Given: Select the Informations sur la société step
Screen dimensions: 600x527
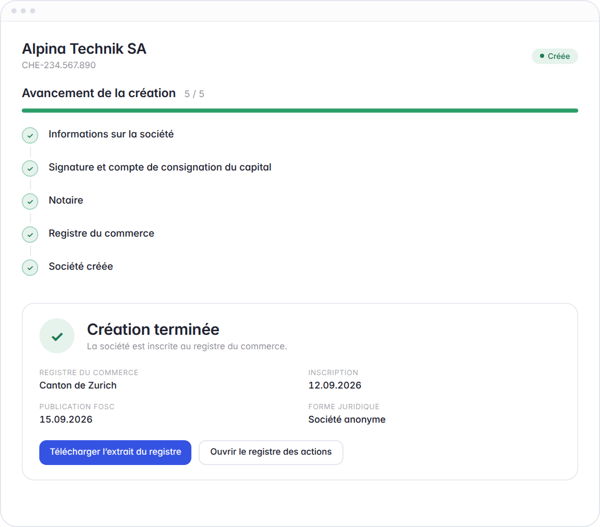Looking at the screenshot, I should pos(111,134).
